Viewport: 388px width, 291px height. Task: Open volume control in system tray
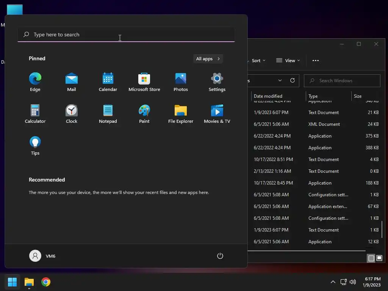pos(353,282)
